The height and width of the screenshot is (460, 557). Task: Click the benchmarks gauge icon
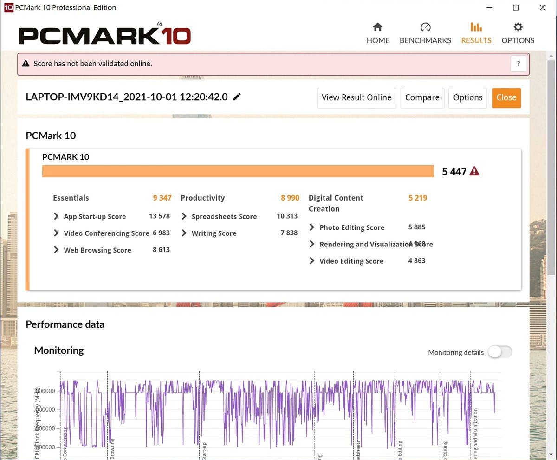pyautogui.click(x=425, y=27)
